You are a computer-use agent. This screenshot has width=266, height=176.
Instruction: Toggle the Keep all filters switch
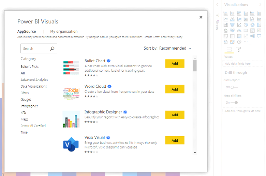[234, 103]
